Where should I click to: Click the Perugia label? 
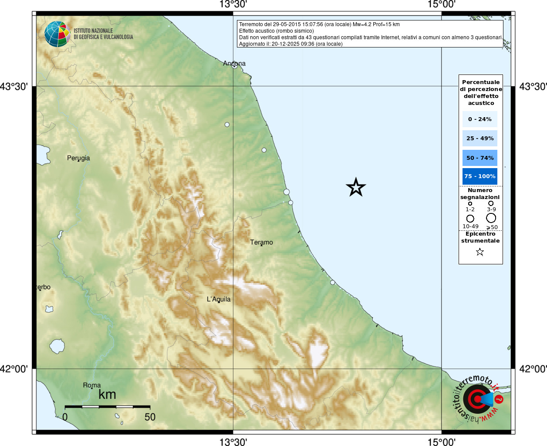click(78, 158)
